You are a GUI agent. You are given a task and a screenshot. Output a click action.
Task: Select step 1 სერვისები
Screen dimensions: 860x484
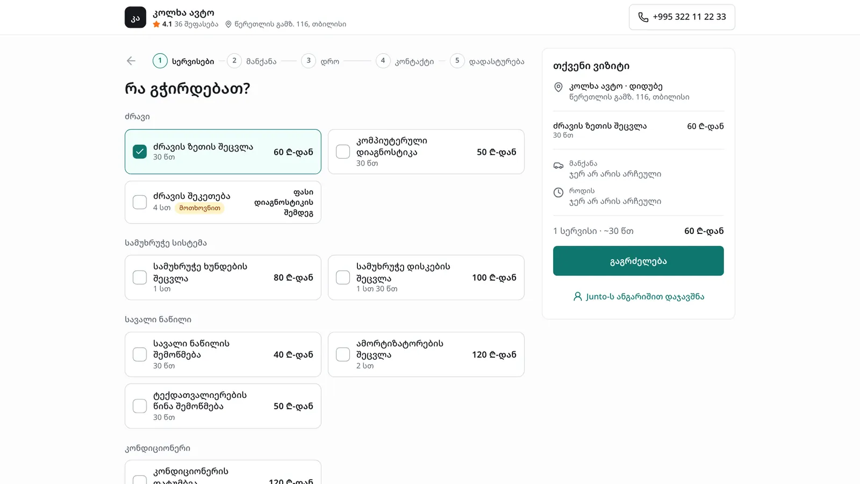183,61
